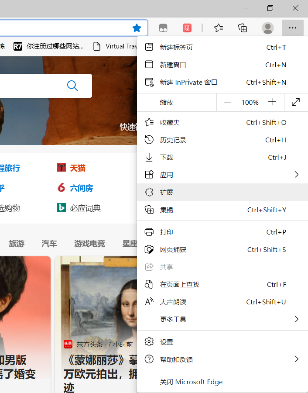
Task: Choose 在页面上查找 menu entry
Action: click(x=222, y=284)
